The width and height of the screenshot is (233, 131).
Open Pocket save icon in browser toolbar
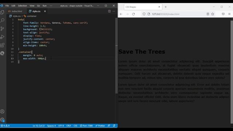tap(223, 14)
